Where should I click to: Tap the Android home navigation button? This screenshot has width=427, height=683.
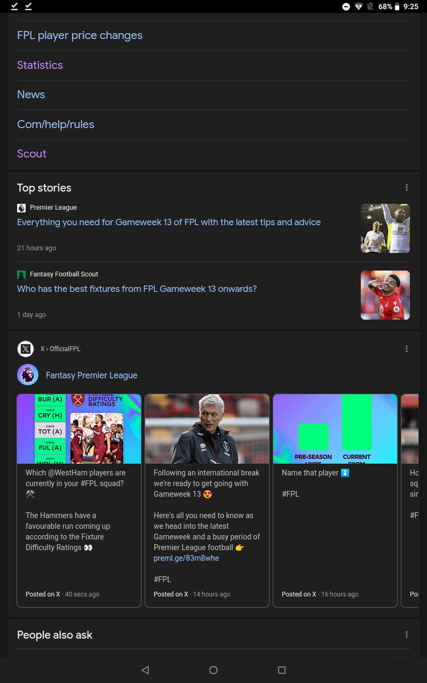click(213, 670)
